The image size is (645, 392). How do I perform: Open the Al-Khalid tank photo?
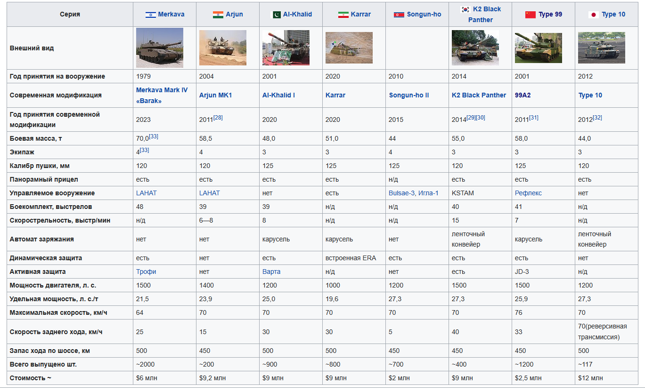[x=286, y=48]
